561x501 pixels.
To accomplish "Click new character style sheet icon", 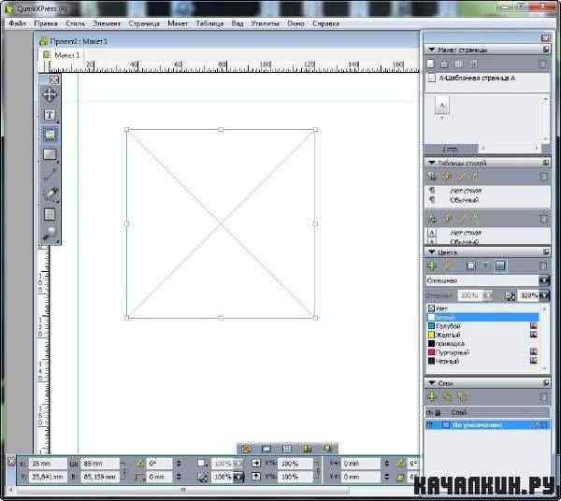I will point(432,219).
